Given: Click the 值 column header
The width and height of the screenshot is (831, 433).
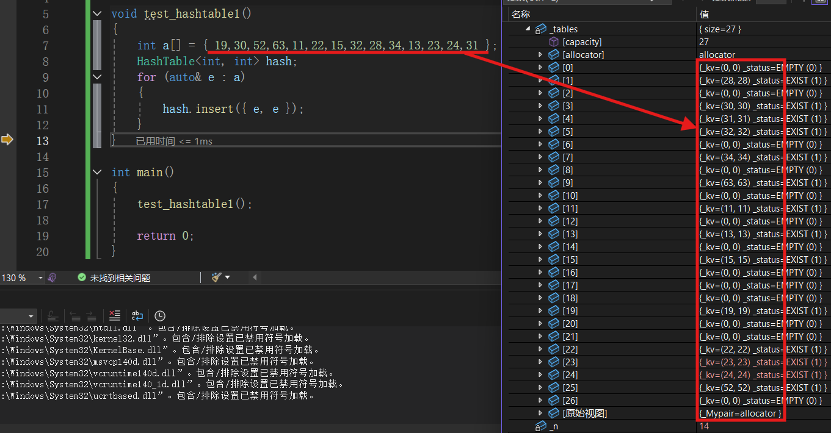Looking at the screenshot, I should click(x=704, y=14).
